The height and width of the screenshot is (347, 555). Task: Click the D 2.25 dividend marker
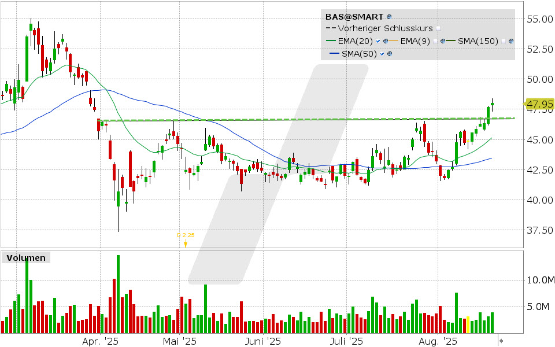click(186, 239)
